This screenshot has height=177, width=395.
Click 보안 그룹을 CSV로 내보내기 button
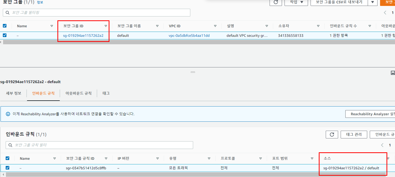pyautogui.click(x=339, y=2)
